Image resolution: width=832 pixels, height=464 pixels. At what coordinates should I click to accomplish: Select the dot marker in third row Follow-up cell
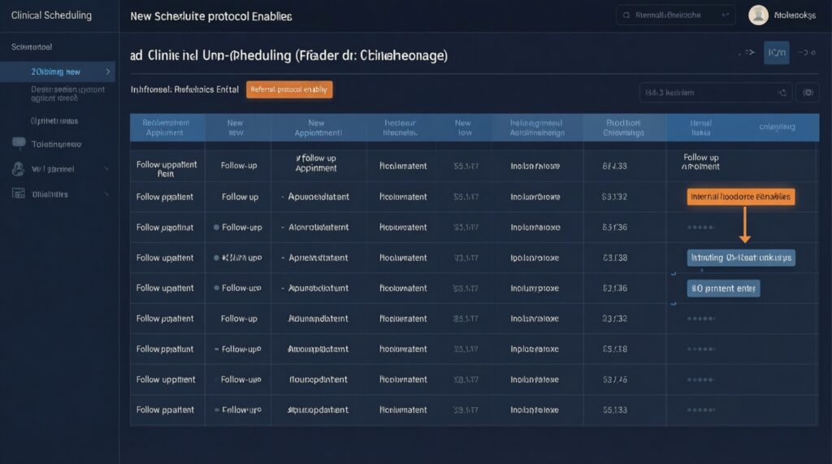click(x=216, y=228)
